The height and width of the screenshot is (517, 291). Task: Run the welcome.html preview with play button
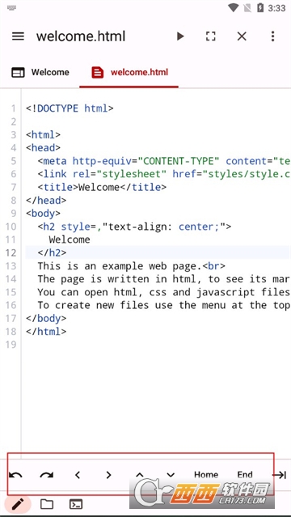pos(180,36)
